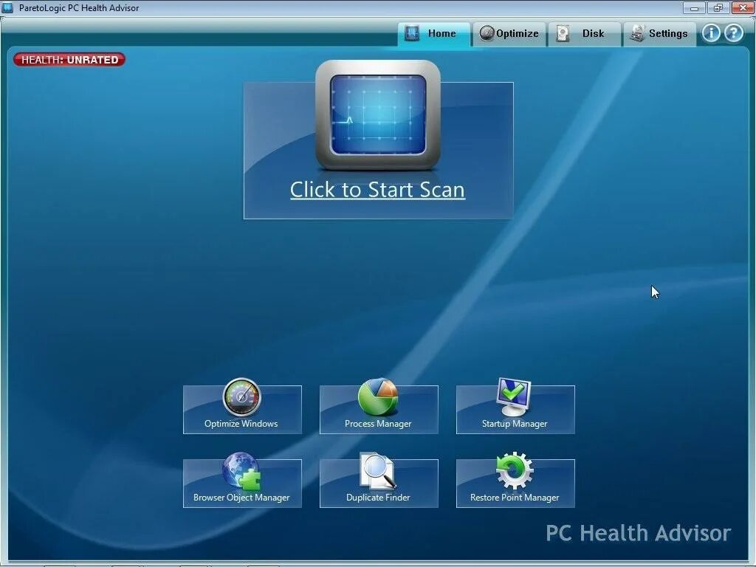Click the Process Manager pie chart icon
Screen dimensions: 756x567
click(x=378, y=398)
